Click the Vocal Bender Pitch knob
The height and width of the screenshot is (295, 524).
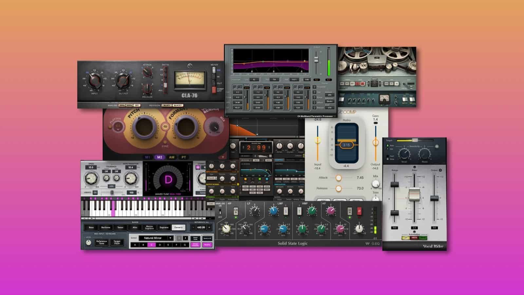[x=144, y=127]
